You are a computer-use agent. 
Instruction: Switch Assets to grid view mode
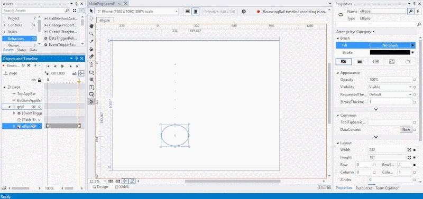[75, 11]
